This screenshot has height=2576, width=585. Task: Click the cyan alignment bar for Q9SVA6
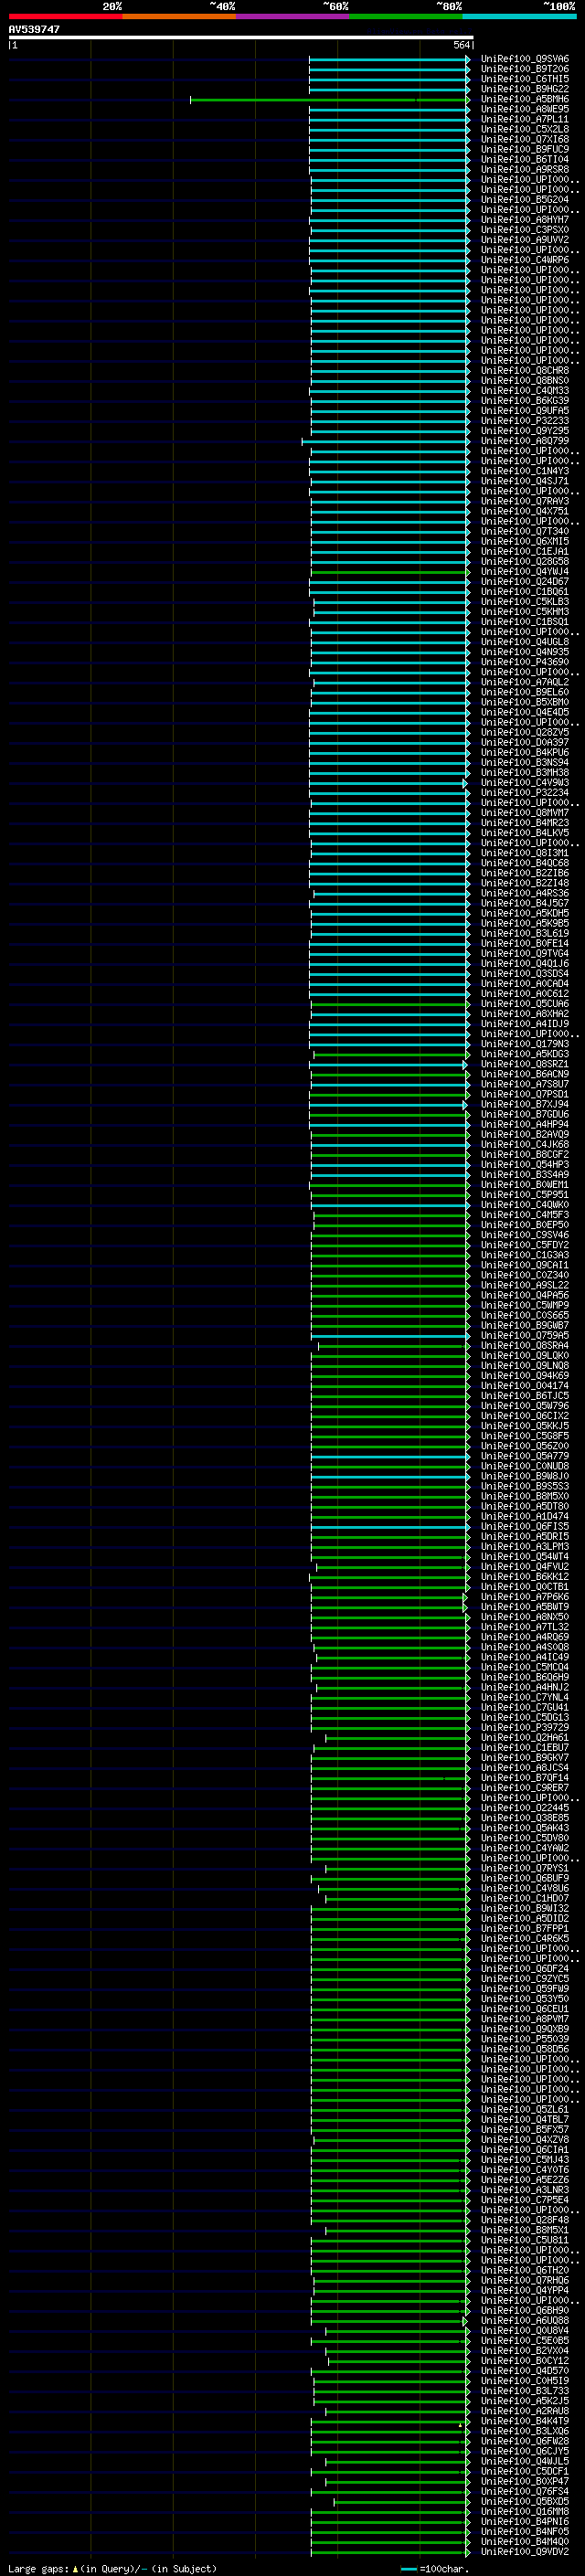pos(389,59)
